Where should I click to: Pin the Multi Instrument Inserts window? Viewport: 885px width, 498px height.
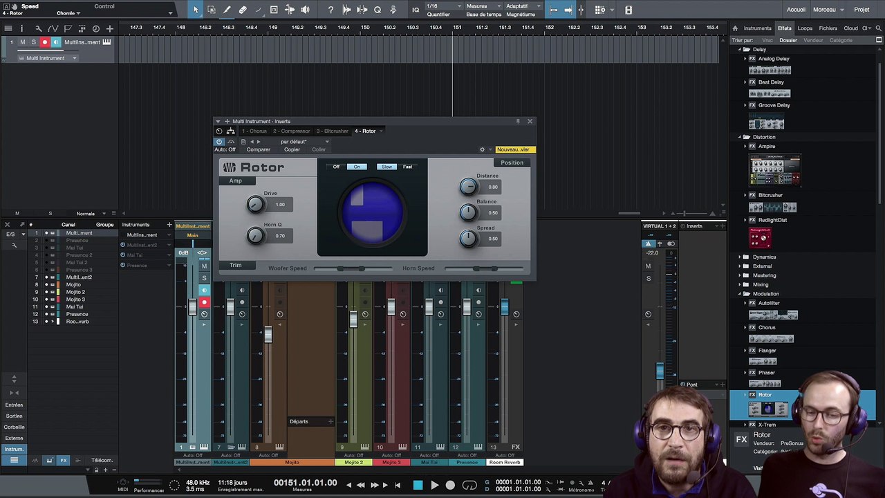[517, 121]
